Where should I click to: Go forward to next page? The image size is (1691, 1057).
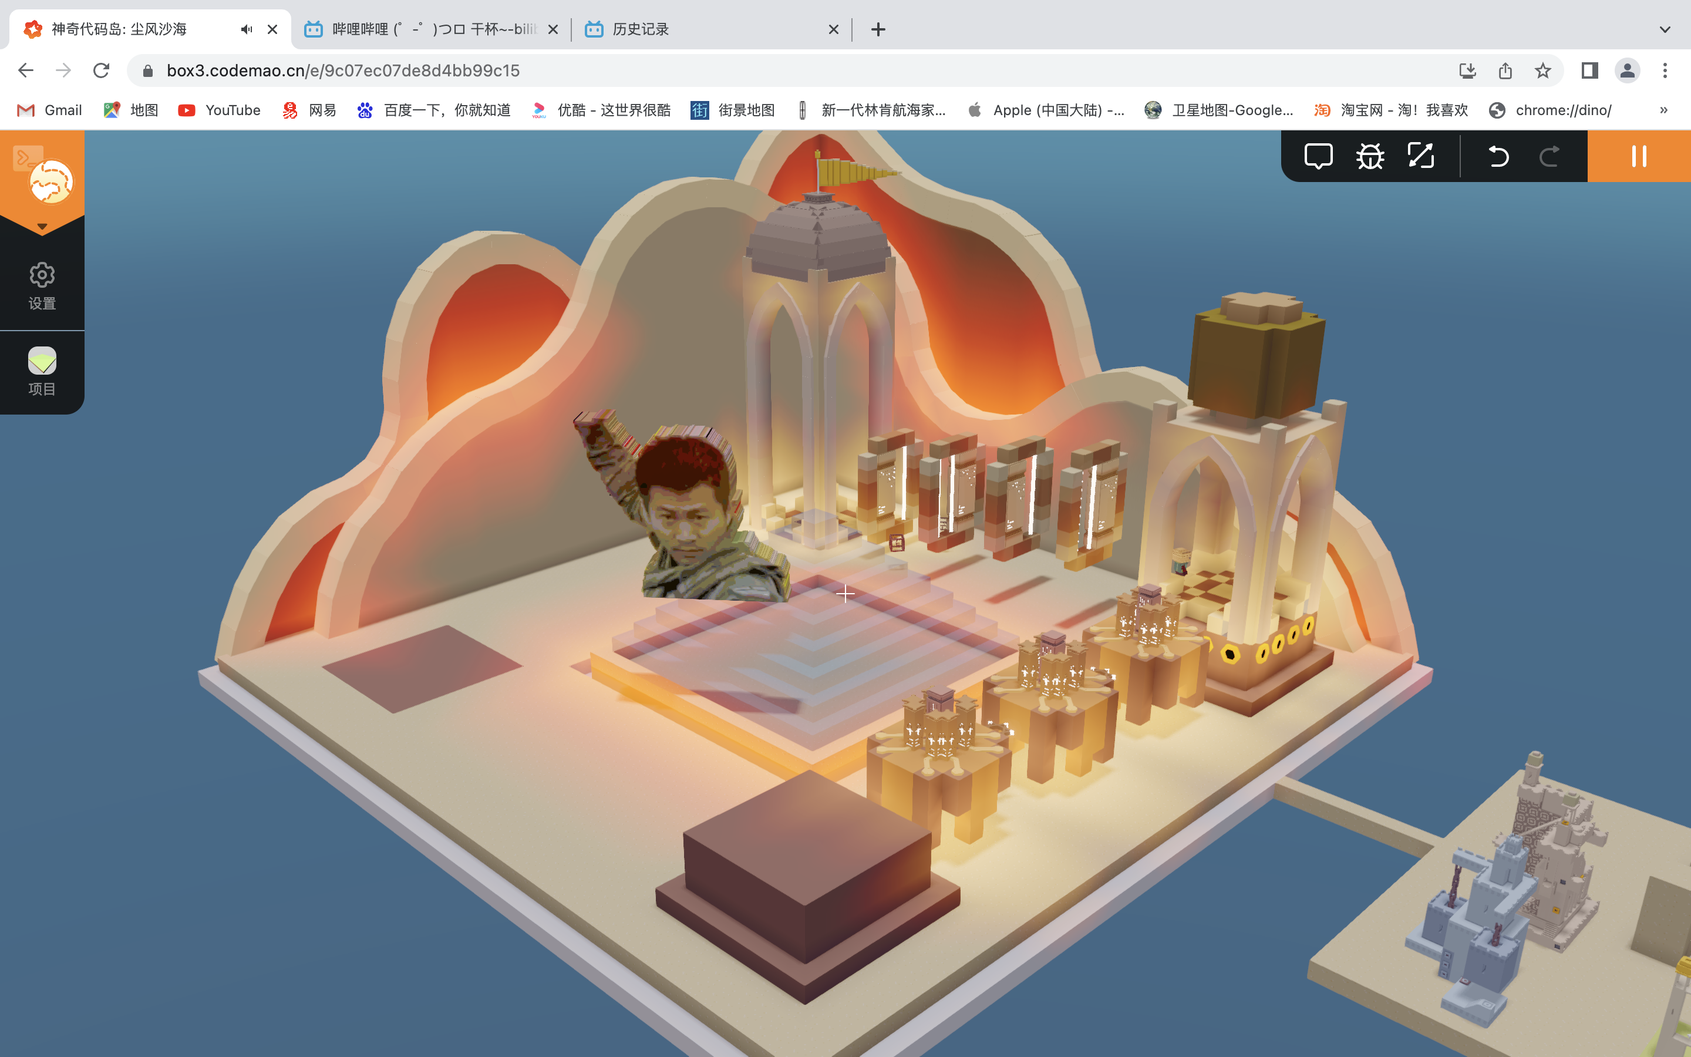[63, 70]
